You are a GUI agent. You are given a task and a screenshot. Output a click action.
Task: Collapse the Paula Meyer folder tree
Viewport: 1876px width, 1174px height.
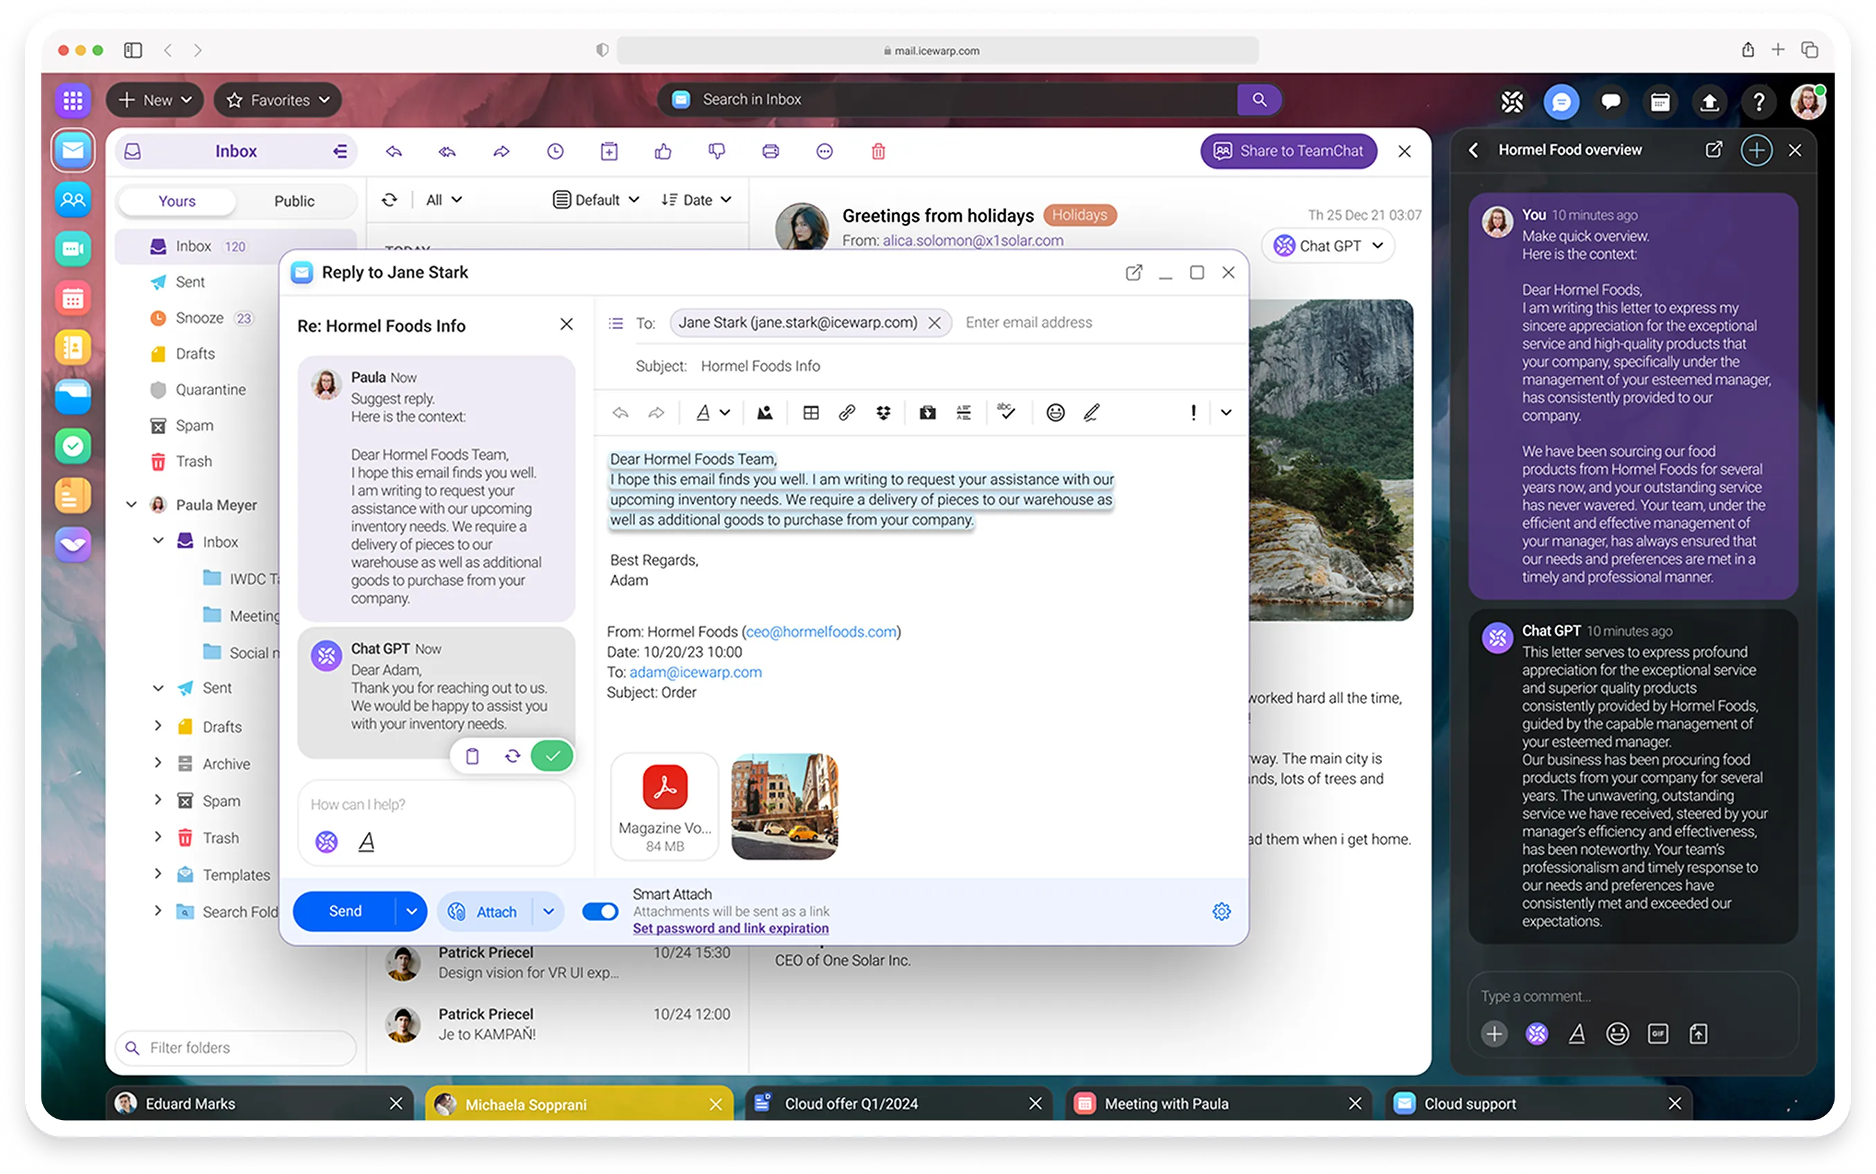[x=131, y=504]
